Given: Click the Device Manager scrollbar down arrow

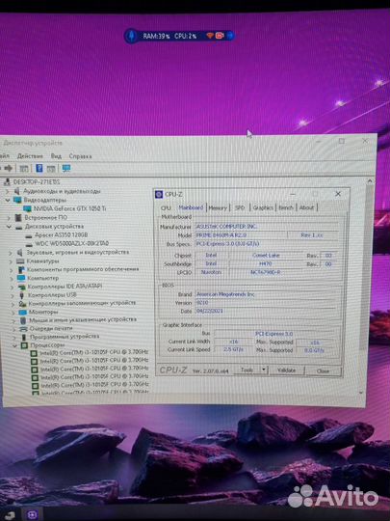Looking at the screenshot, I should click(x=361, y=393).
